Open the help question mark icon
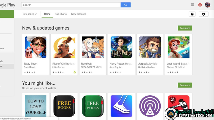Image resolution: width=214 pixels, height=120 pixels. (192, 14)
